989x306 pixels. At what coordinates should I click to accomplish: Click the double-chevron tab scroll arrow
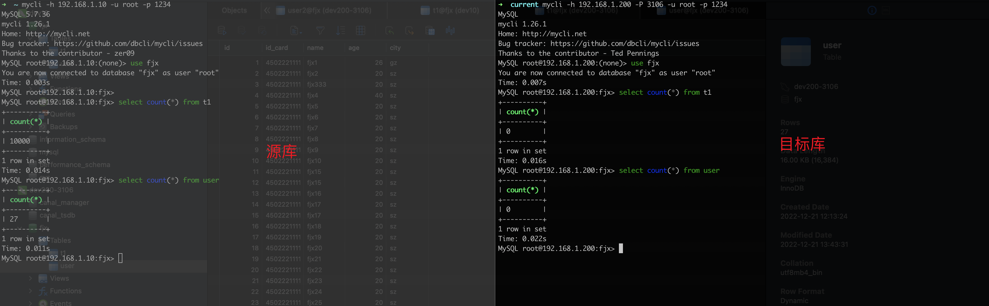tap(267, 10)
